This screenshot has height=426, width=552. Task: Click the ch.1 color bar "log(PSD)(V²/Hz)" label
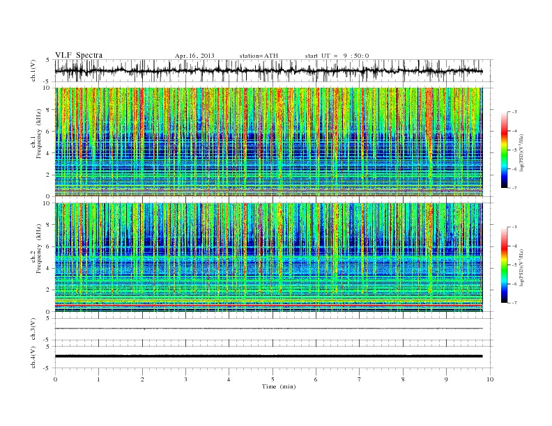tap(522, 152)
